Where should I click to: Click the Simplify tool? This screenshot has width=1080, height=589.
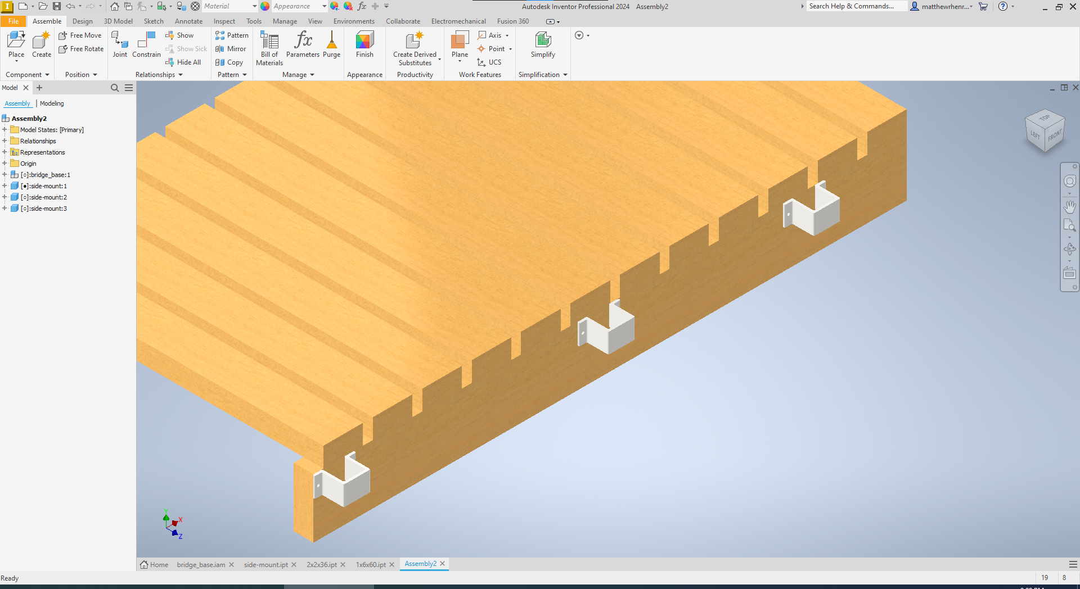pyautogui.click(x=543, y=44)
